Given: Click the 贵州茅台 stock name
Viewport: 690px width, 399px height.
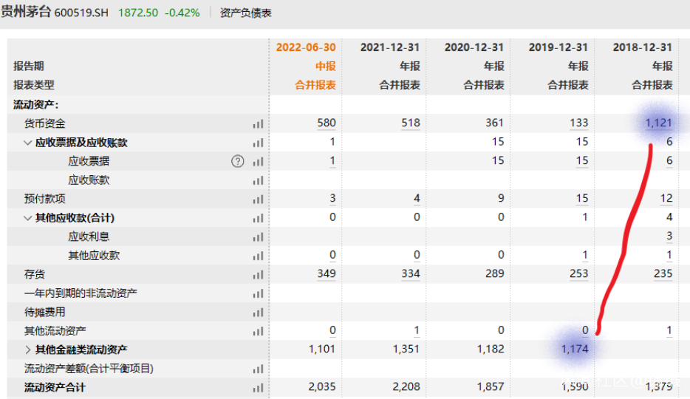Looking at the screenshot, I should (x=27, y=12).
